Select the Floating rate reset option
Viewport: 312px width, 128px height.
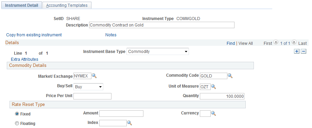click(x=17, y=124)
